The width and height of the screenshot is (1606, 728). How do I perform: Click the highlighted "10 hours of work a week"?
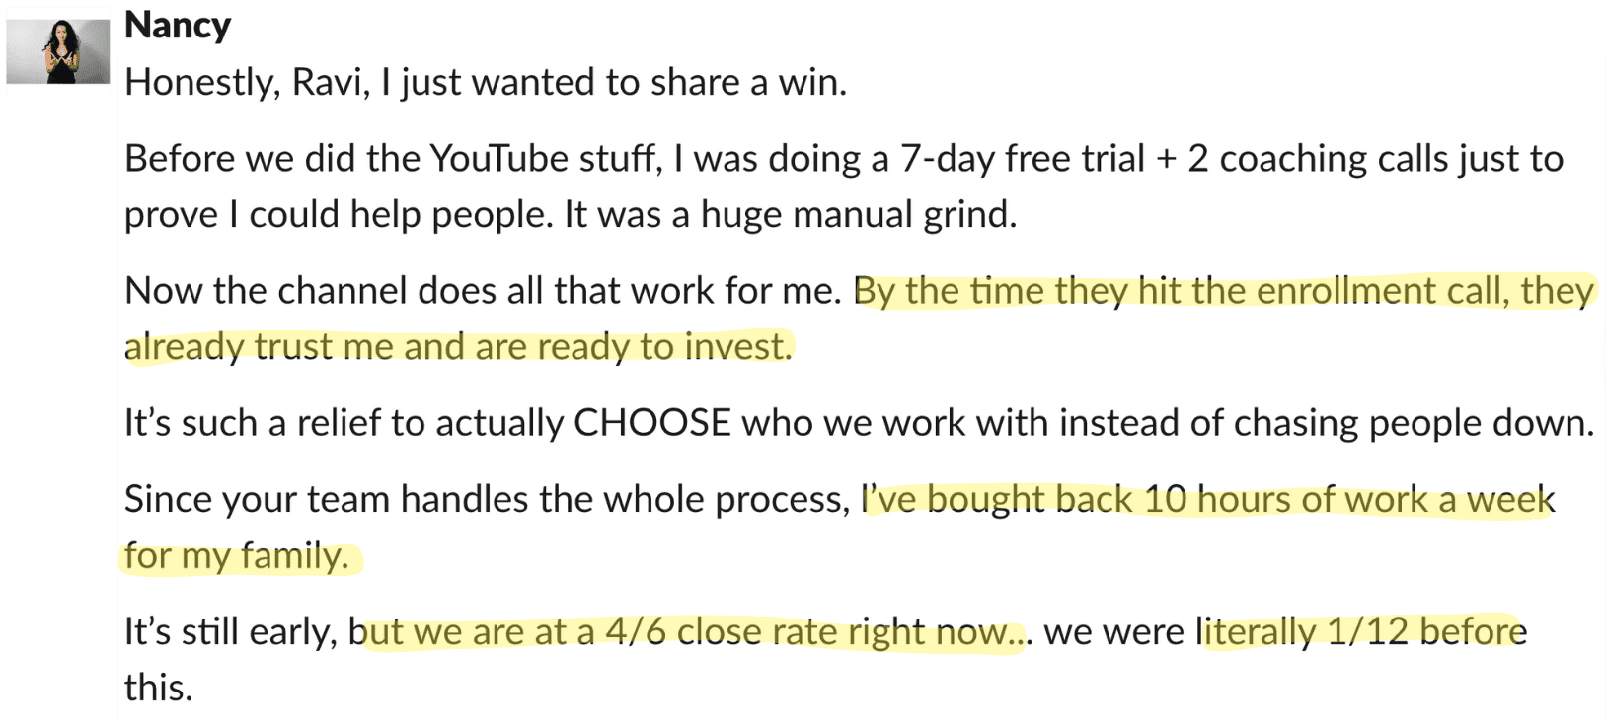[1348, 500]
